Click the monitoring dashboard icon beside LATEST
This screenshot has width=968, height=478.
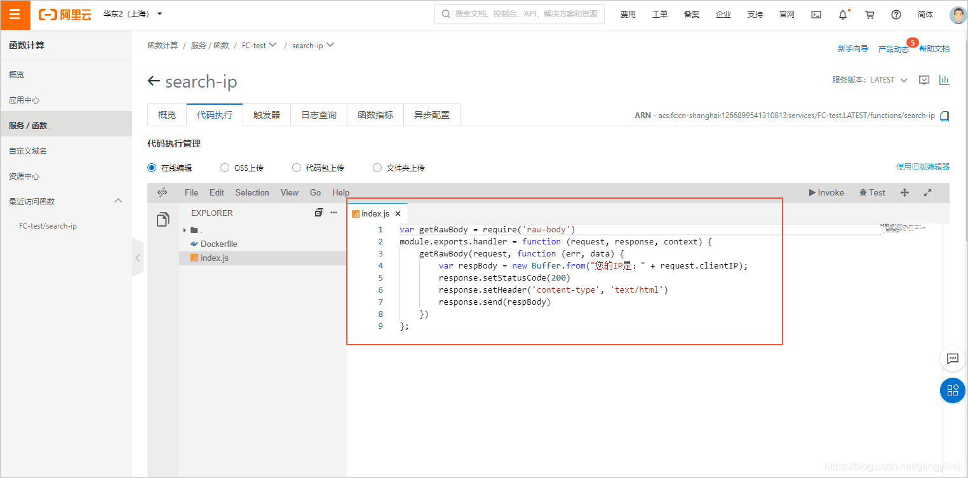coord(924,80)
